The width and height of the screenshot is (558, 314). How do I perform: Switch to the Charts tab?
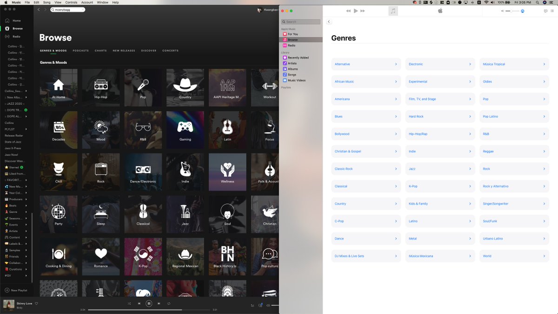pos(100,51)
